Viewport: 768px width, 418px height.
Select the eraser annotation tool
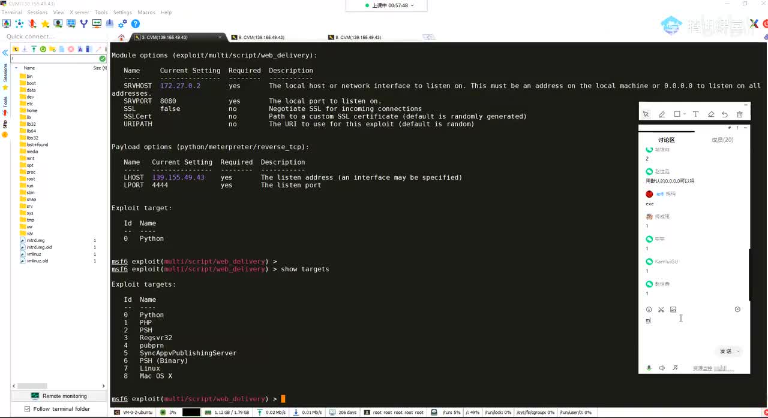point(711,114)
